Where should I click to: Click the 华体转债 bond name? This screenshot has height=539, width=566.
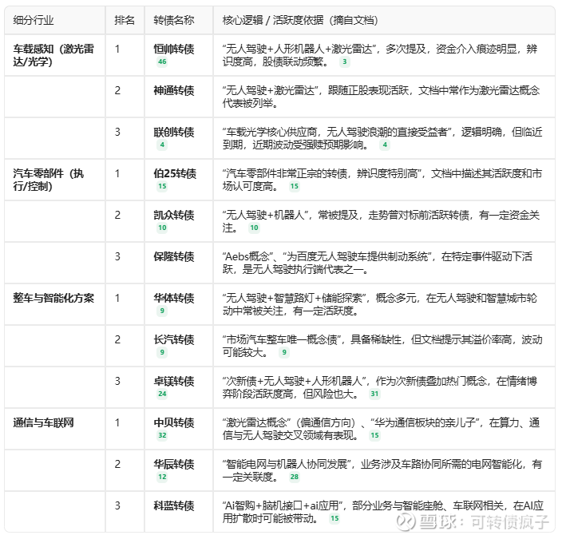(x=174, y=298)
